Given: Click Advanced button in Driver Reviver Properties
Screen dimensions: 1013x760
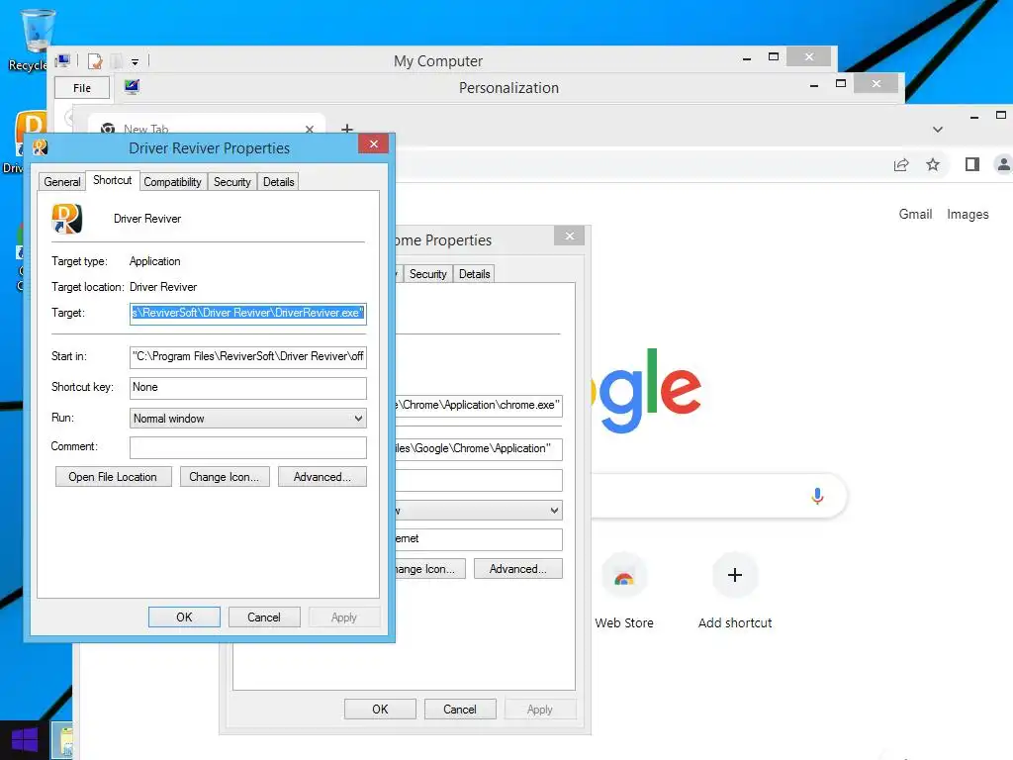Looking at the screenshot, I should 322,477.
